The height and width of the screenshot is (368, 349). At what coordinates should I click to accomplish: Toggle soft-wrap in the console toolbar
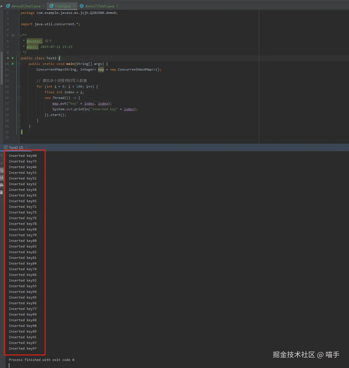[1, 170]
